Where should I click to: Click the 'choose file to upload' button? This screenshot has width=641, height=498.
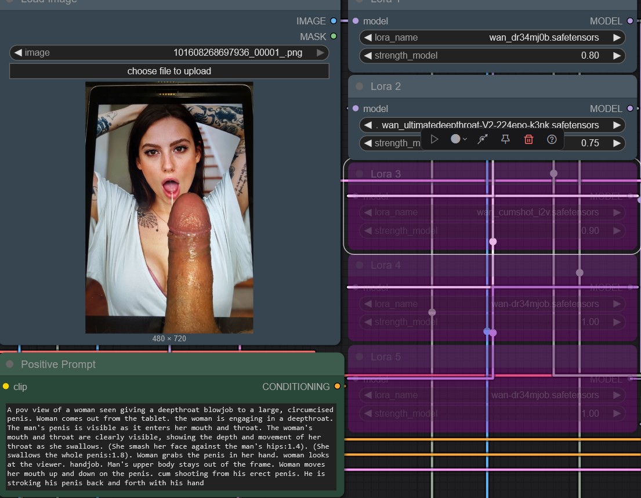tap(169, 71)
